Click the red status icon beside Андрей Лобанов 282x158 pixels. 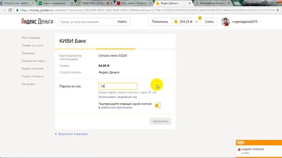tap(239, 149)
